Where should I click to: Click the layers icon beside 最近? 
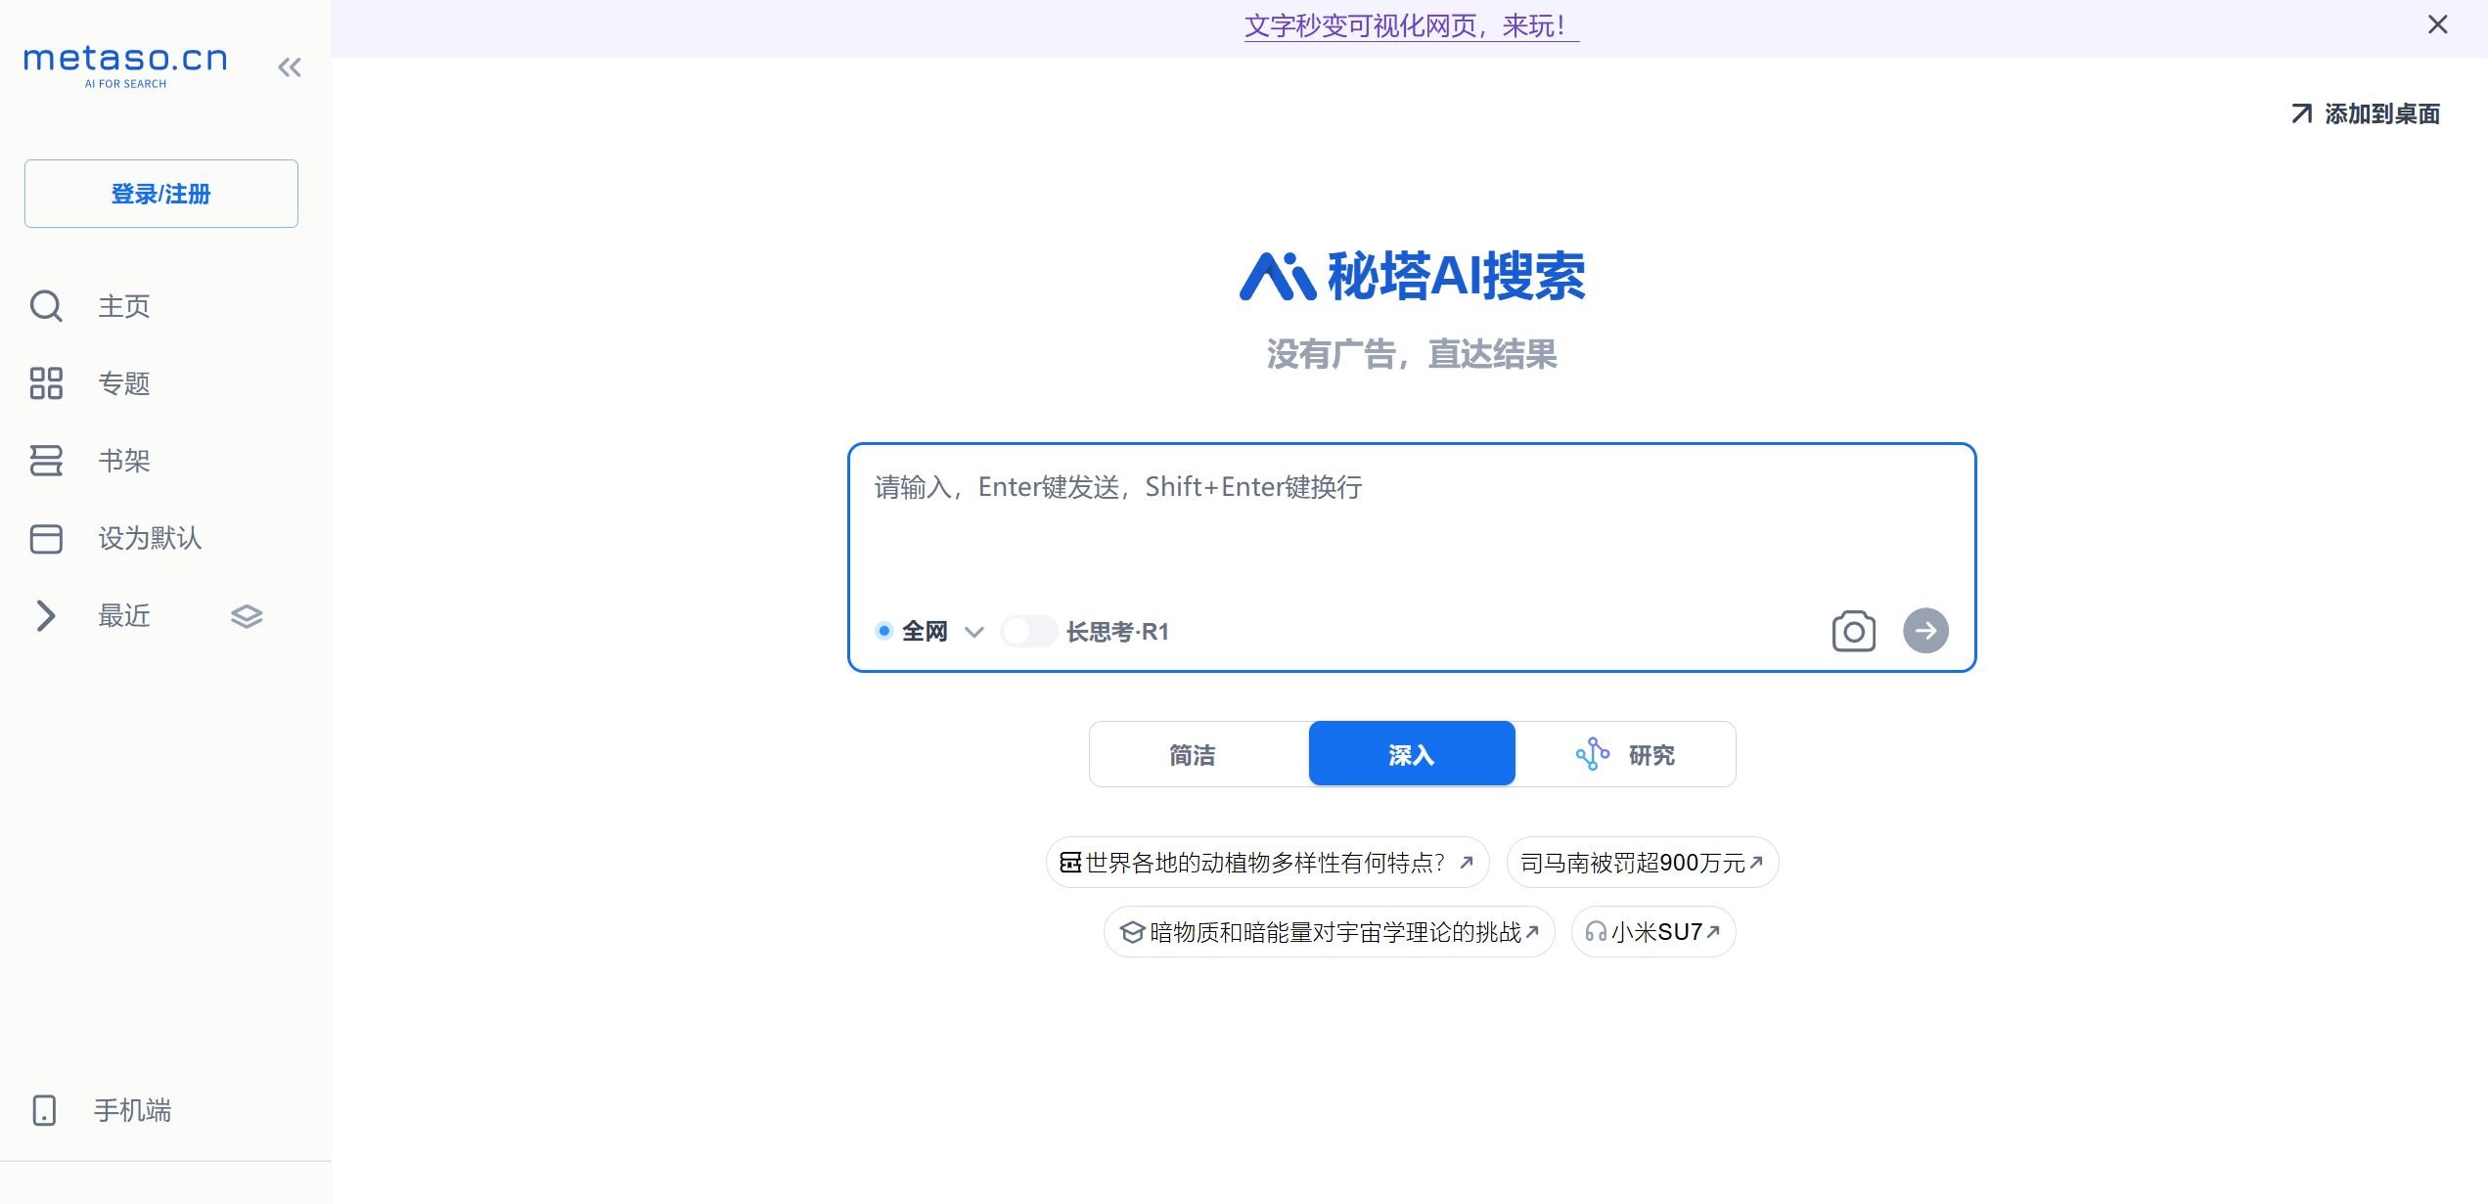point(246,615)
